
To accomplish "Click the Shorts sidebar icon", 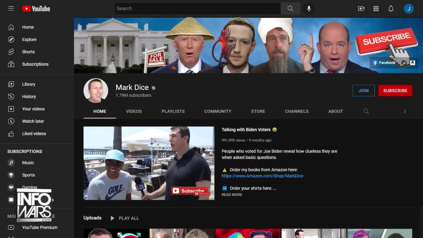I will point(11,52).
